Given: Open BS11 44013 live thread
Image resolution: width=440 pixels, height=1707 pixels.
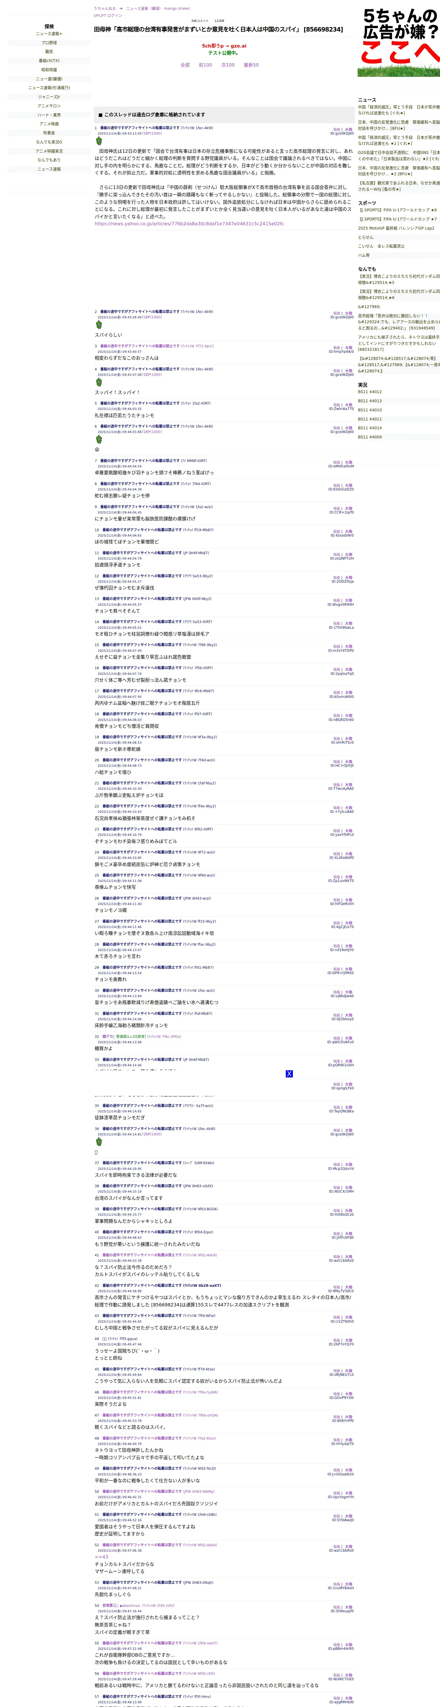Looking at the screenshot, I should point(370,401).
